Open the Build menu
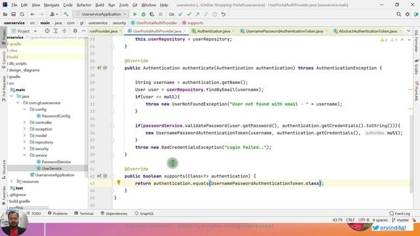Viewport: 420px width, 236px height. point(100,5)
